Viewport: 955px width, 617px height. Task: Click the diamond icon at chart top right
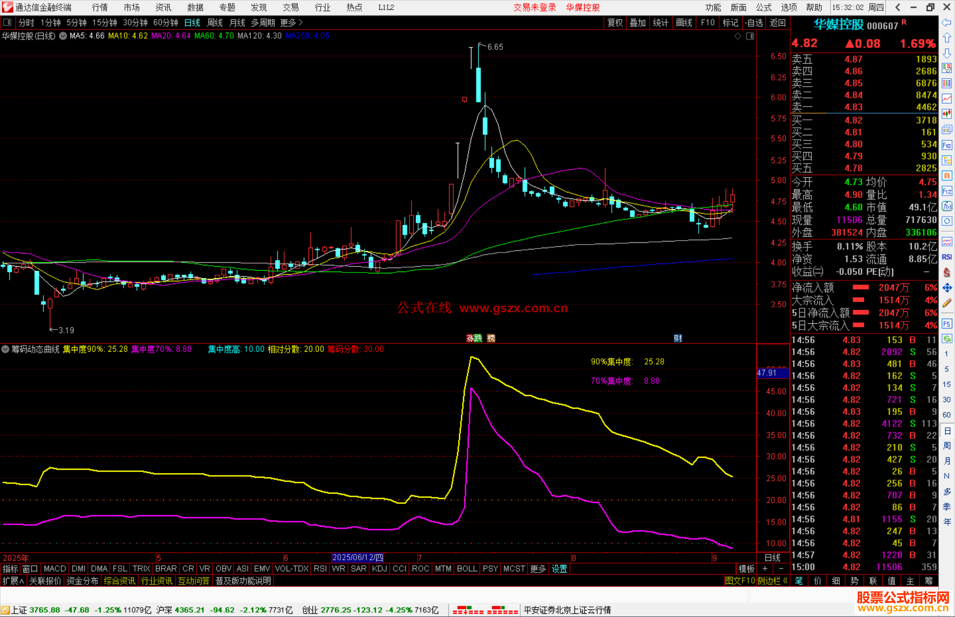[x=737, y=36]
